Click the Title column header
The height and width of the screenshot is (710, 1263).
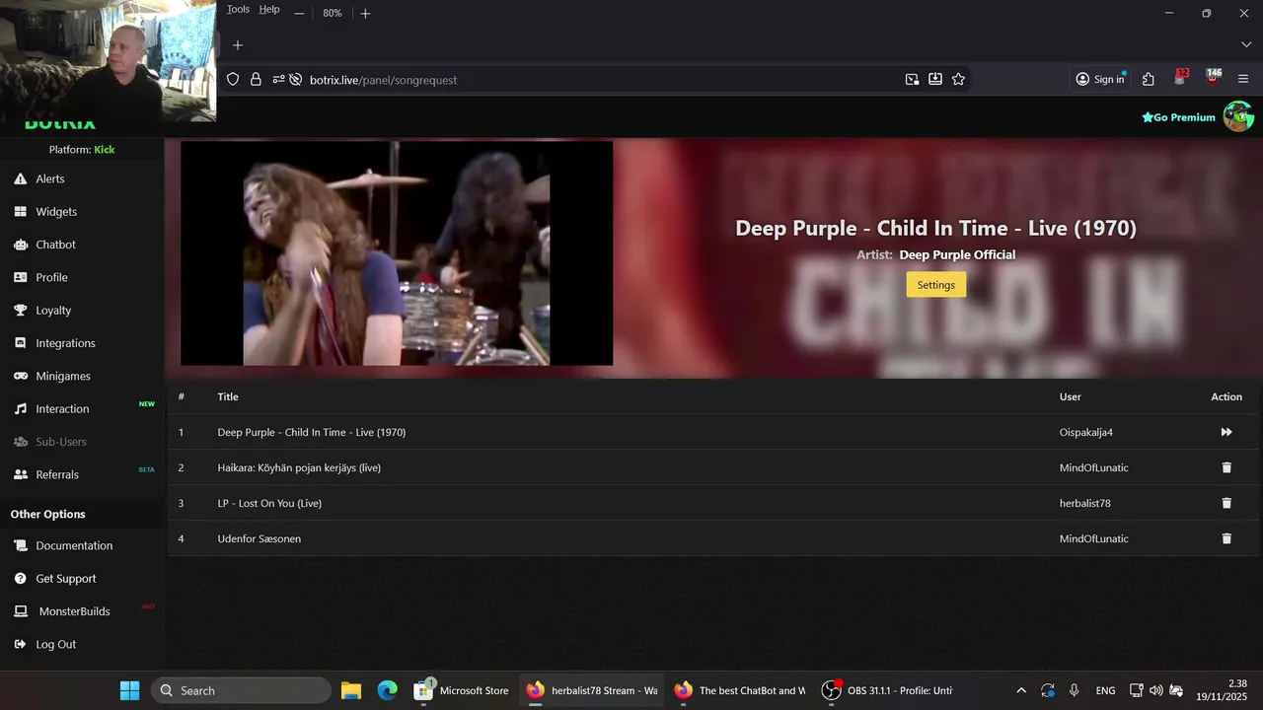(228, 396)
